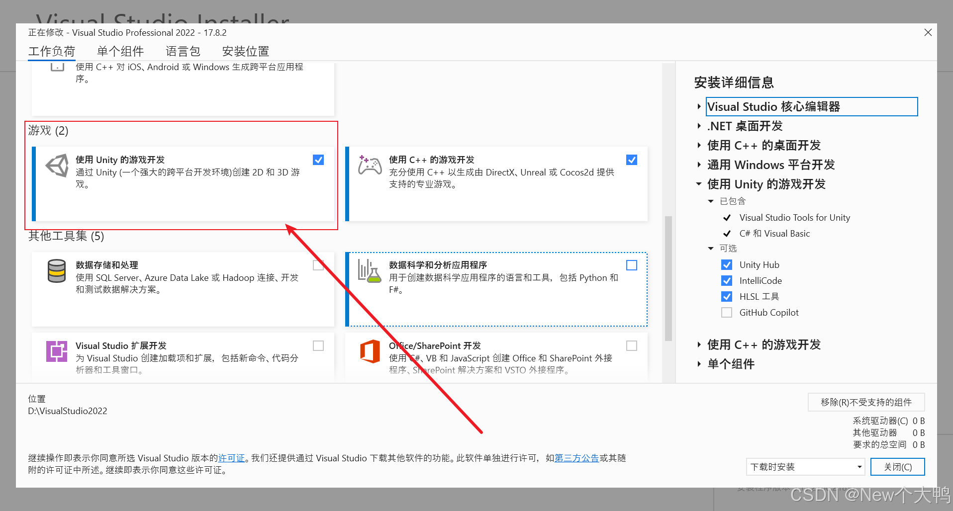Collapse the 可选 section
This screenshot has width=953, height=511.
tap(711, 248)
